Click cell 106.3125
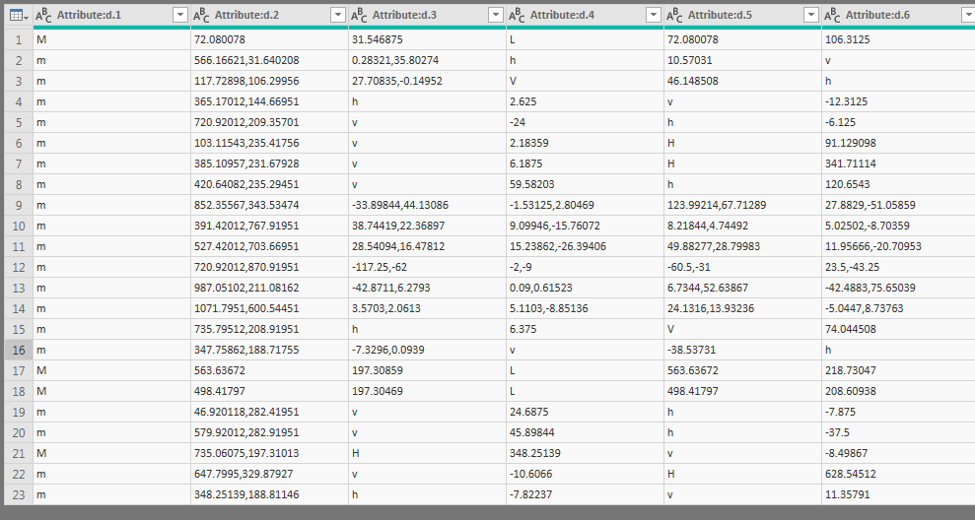The image size is (975, 520). (898, 39)
